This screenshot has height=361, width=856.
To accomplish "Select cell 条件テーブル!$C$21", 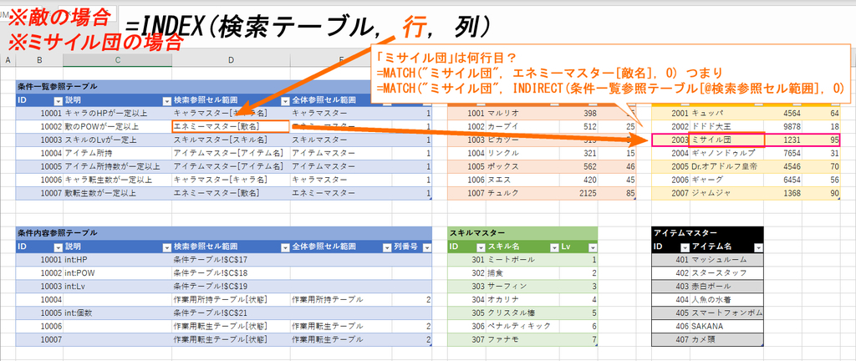I will point(231,313).
